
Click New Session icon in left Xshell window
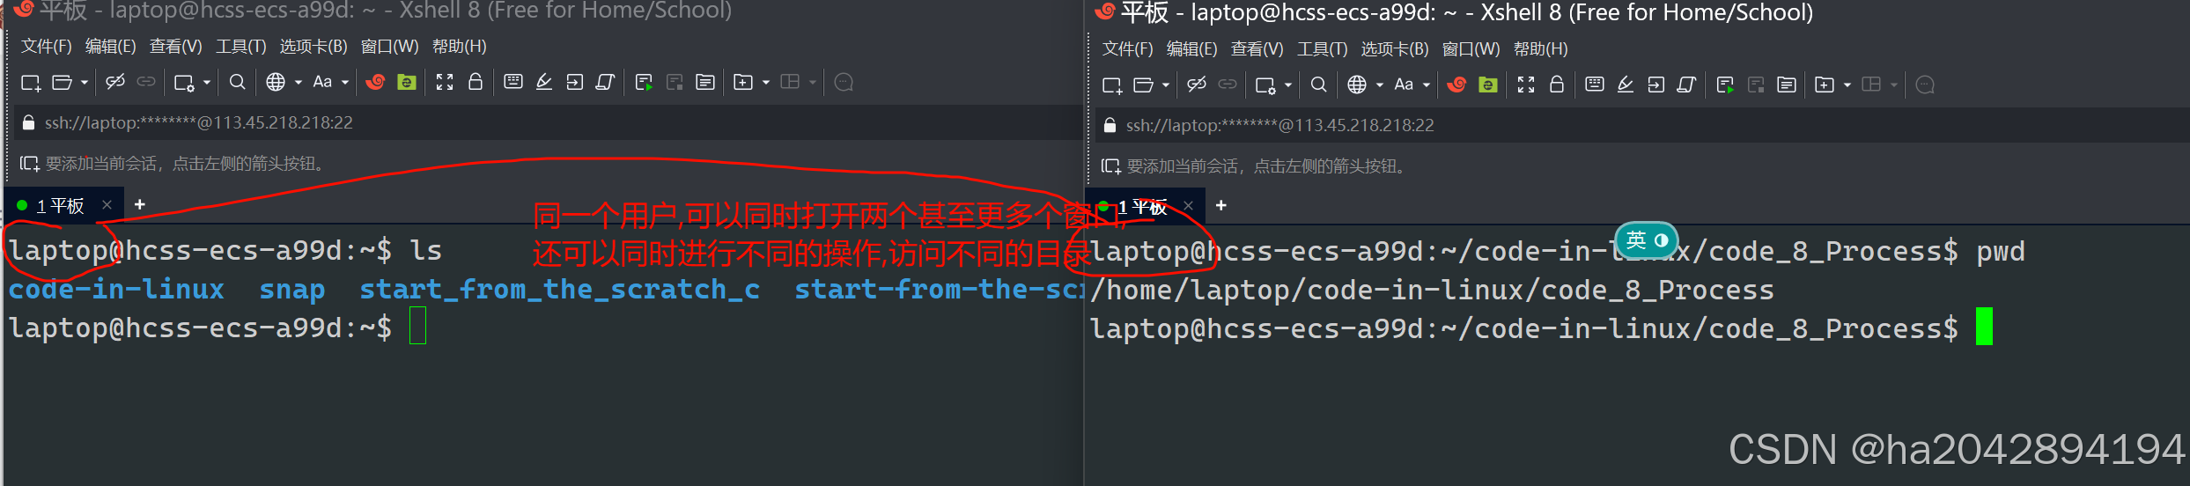[x=31, y=83]
